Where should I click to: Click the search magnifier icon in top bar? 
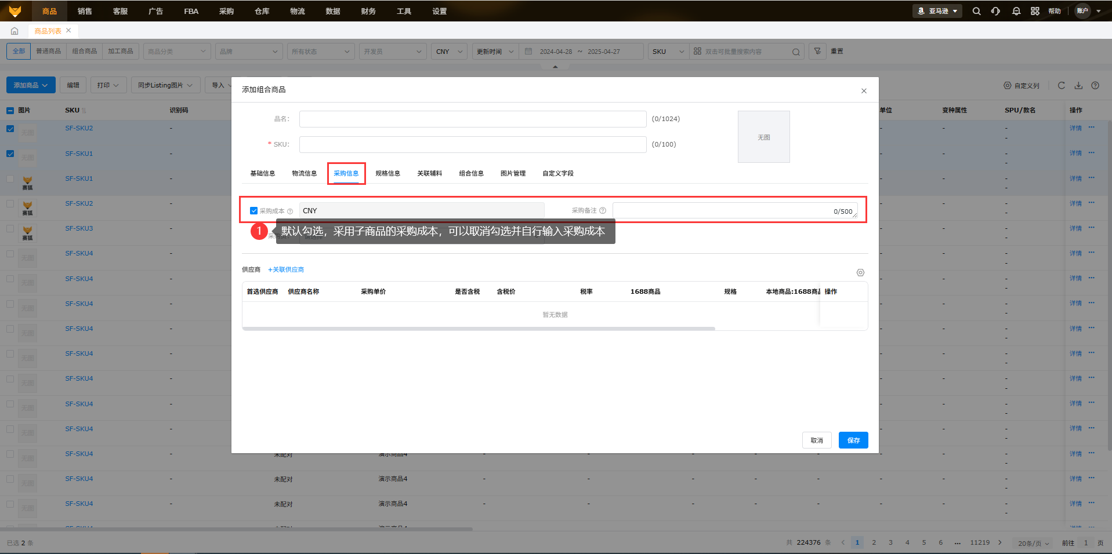[976, 11]
